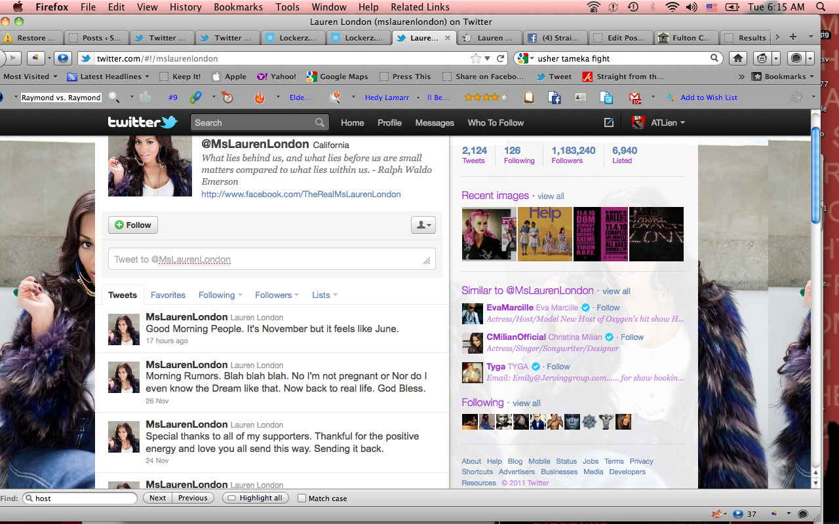Open the TheRealMsLaurenLondon Facebook link
This screenshot has height=524, width=839.
(x=301, y=195)
